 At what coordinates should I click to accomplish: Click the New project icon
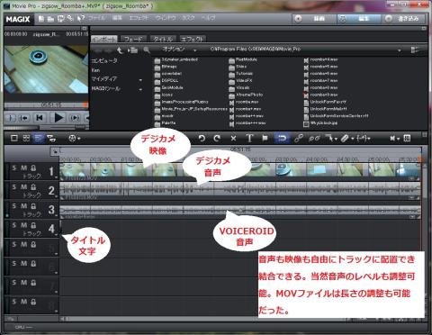[x=41, y=19]
